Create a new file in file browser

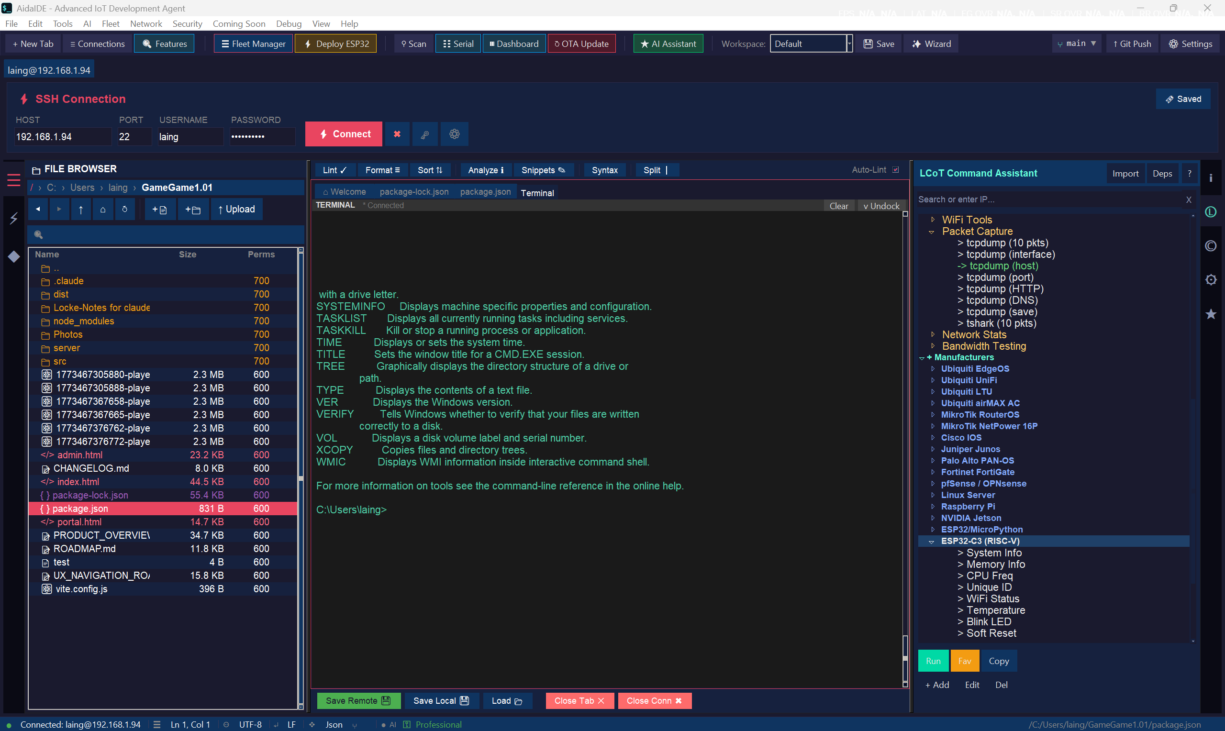[x=160, y=210]
